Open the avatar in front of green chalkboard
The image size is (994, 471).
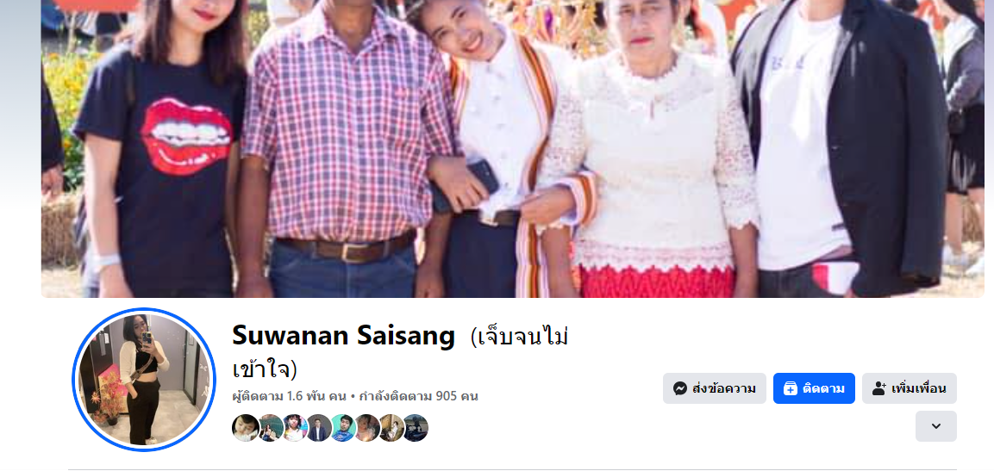pos(270,428)
